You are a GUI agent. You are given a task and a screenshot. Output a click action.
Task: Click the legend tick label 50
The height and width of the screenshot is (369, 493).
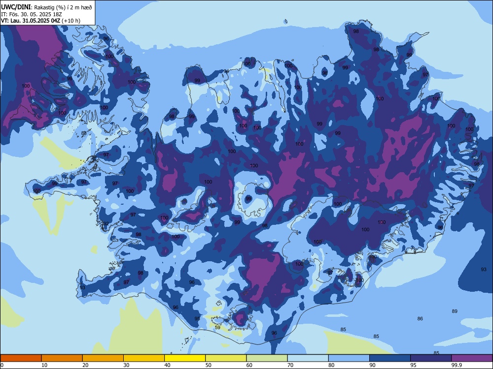click(x=208, y=365)
